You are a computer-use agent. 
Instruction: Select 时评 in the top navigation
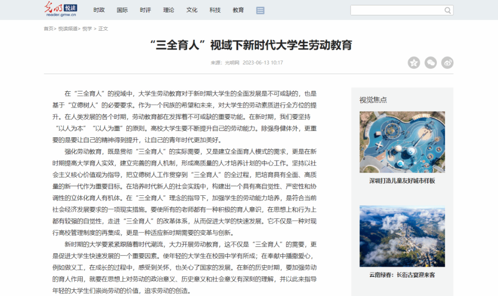point(146,10)
